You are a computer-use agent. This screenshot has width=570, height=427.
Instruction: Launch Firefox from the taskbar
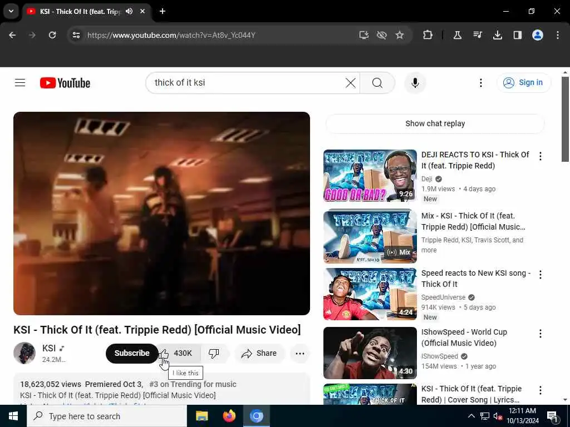[x=229, y=416]
